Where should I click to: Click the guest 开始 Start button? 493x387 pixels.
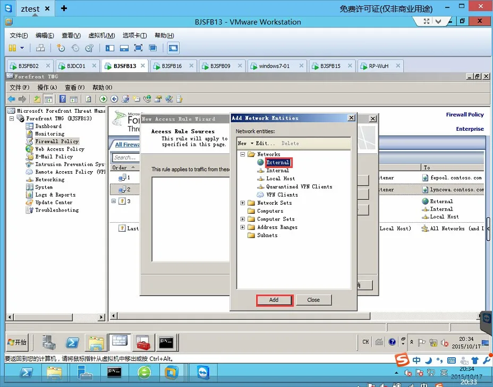tap(18, 342)
